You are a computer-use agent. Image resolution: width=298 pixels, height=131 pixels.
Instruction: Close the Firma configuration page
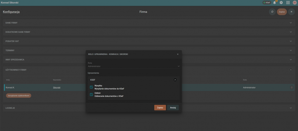291,12
